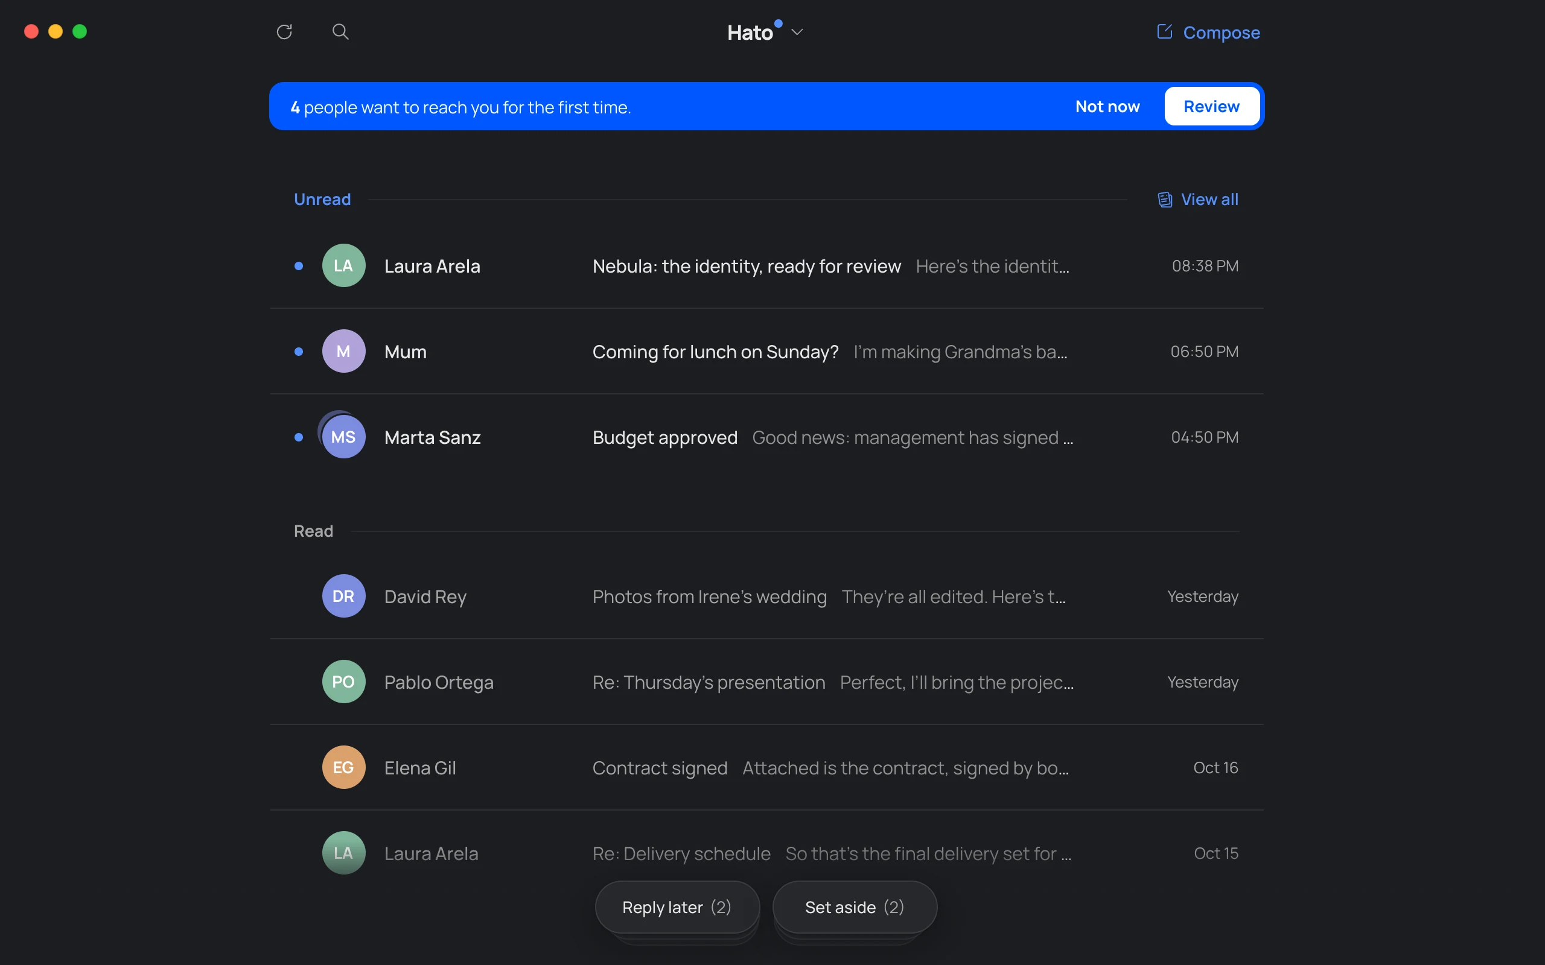Toggle unread dot on Mum's lunch email
This screenshot has height=965, width=1545.
click(x=298, y=352)
